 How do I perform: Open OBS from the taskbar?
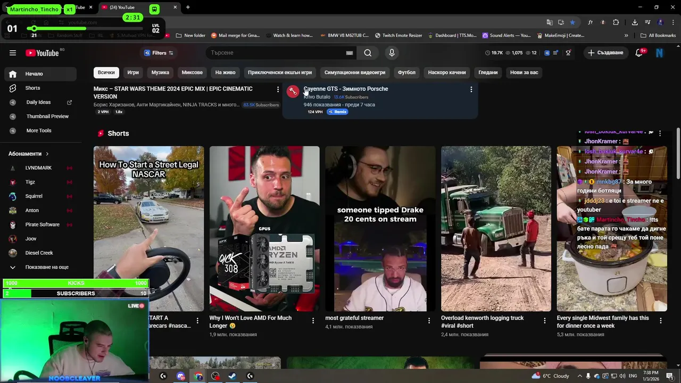click(215, 376)
